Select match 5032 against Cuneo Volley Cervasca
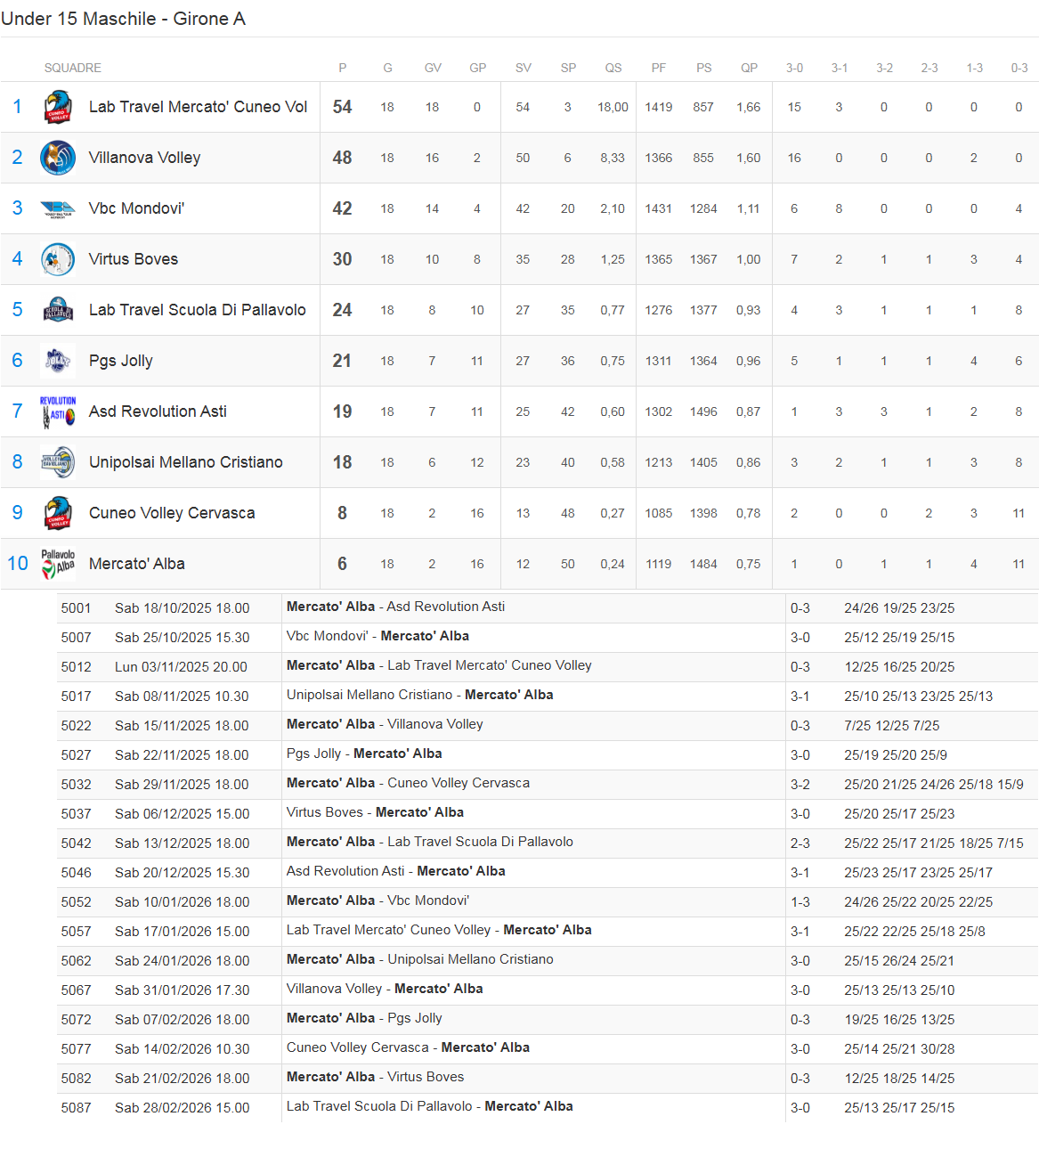The height and width of the screenshot is (1157, 1039). coord(408,783)
